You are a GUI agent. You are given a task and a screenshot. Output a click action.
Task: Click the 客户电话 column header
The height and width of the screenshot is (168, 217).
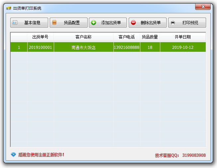click(x=127, y=37)
